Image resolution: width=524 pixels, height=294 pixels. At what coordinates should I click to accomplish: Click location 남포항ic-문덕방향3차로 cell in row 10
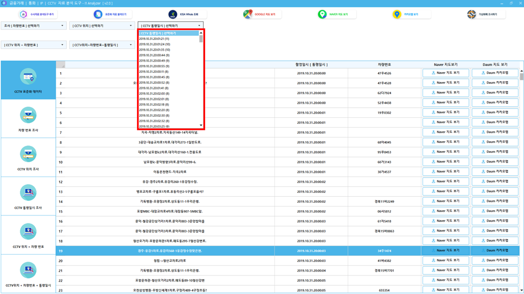pyautogui.click(x=170, y=162)
